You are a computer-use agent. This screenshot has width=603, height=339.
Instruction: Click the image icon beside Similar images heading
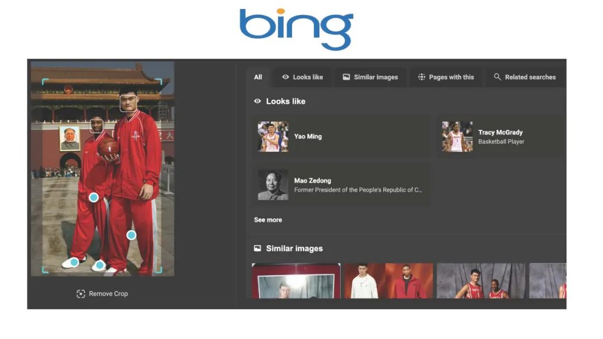(x=257, y=248)
